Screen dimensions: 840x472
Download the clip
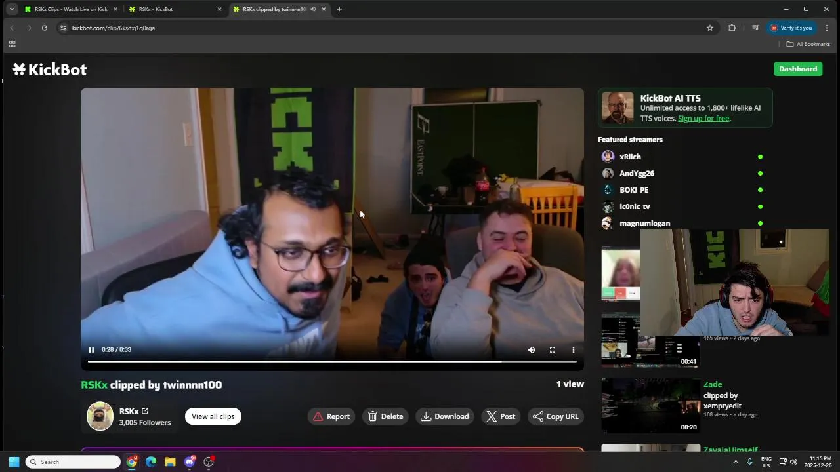click(445, 416)
